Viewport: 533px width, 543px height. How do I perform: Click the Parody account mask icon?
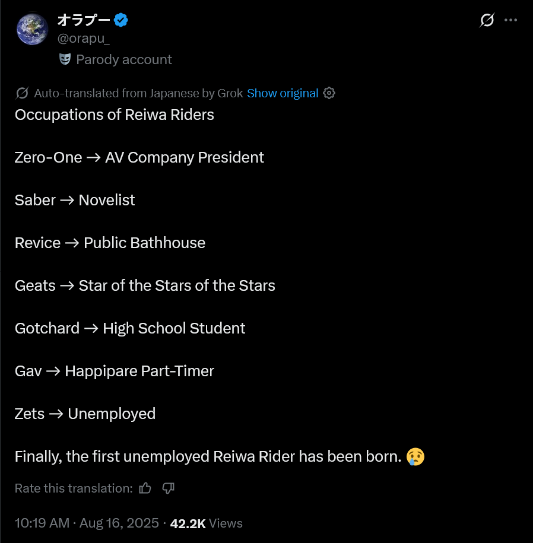pyautogui.click(x=65, y=59)
